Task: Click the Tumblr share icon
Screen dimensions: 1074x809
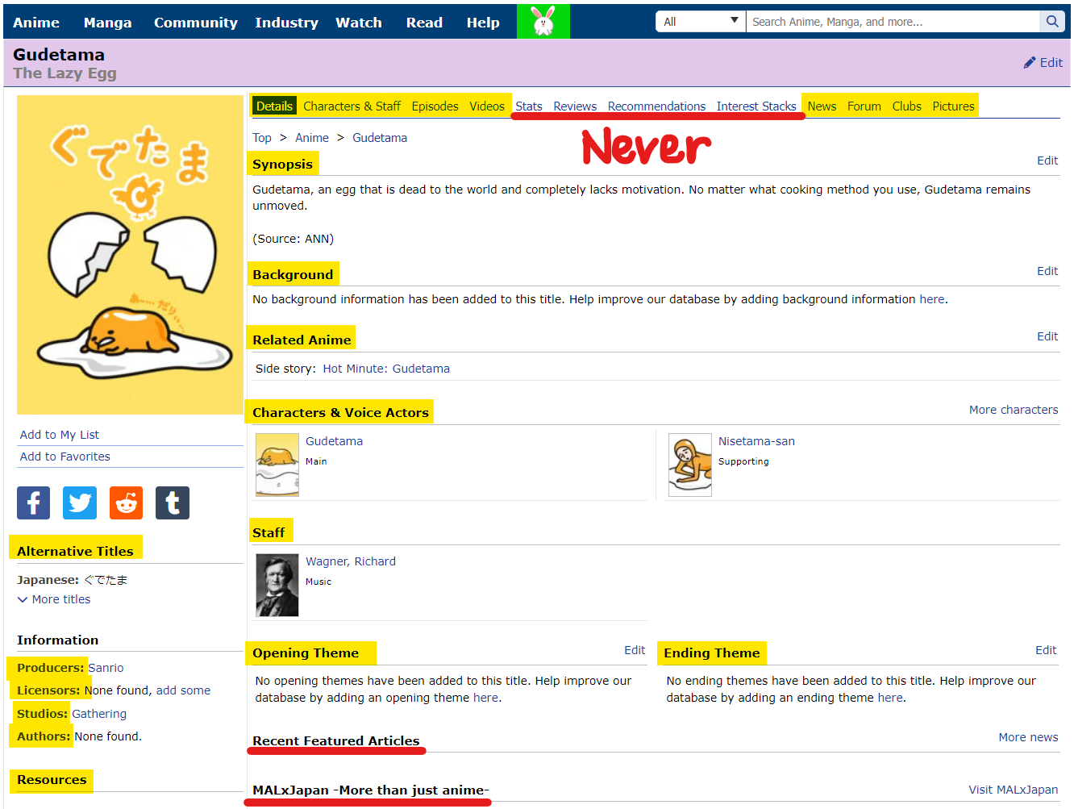Action: pos(173,502)
